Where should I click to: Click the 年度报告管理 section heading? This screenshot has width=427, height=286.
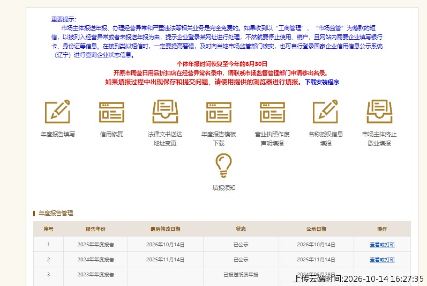[x=56, y=213]
